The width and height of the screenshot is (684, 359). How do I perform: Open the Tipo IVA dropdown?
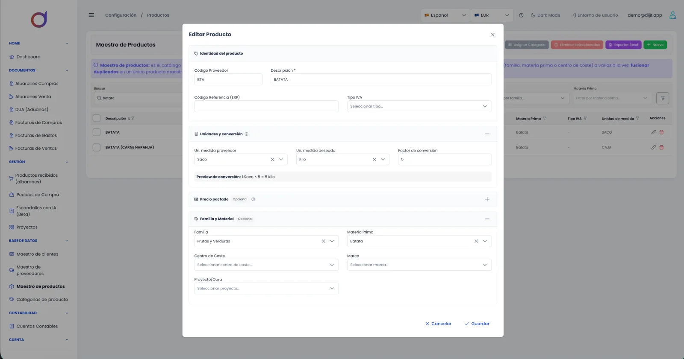pyautogui.click(x=419, y=106)
